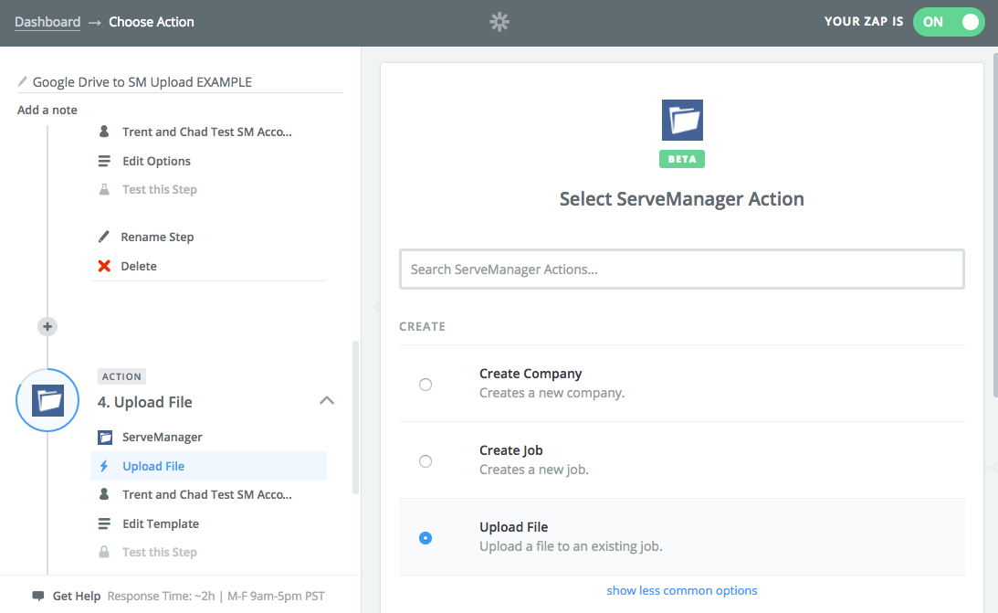Click Choose Action breadcrumb text
998x613 pixels.
(x=152, y=22)
